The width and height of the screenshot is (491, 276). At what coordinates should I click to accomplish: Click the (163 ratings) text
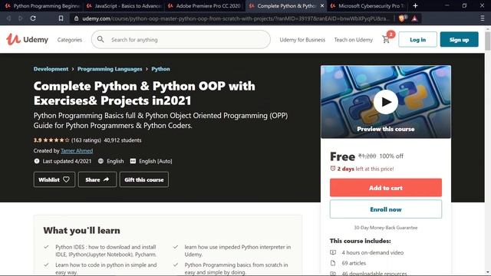[86, 140]
